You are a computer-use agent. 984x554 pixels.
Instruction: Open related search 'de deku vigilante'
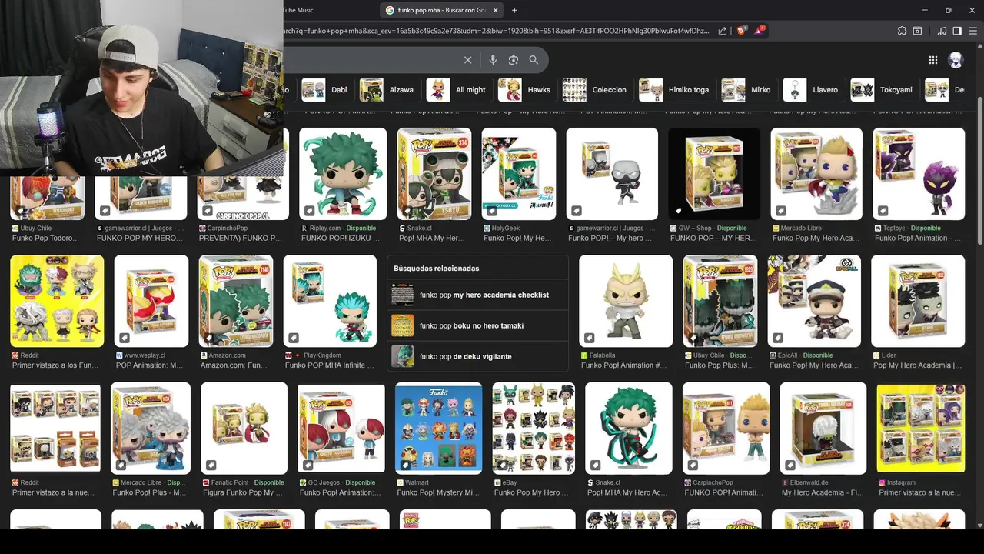point(477,356)
